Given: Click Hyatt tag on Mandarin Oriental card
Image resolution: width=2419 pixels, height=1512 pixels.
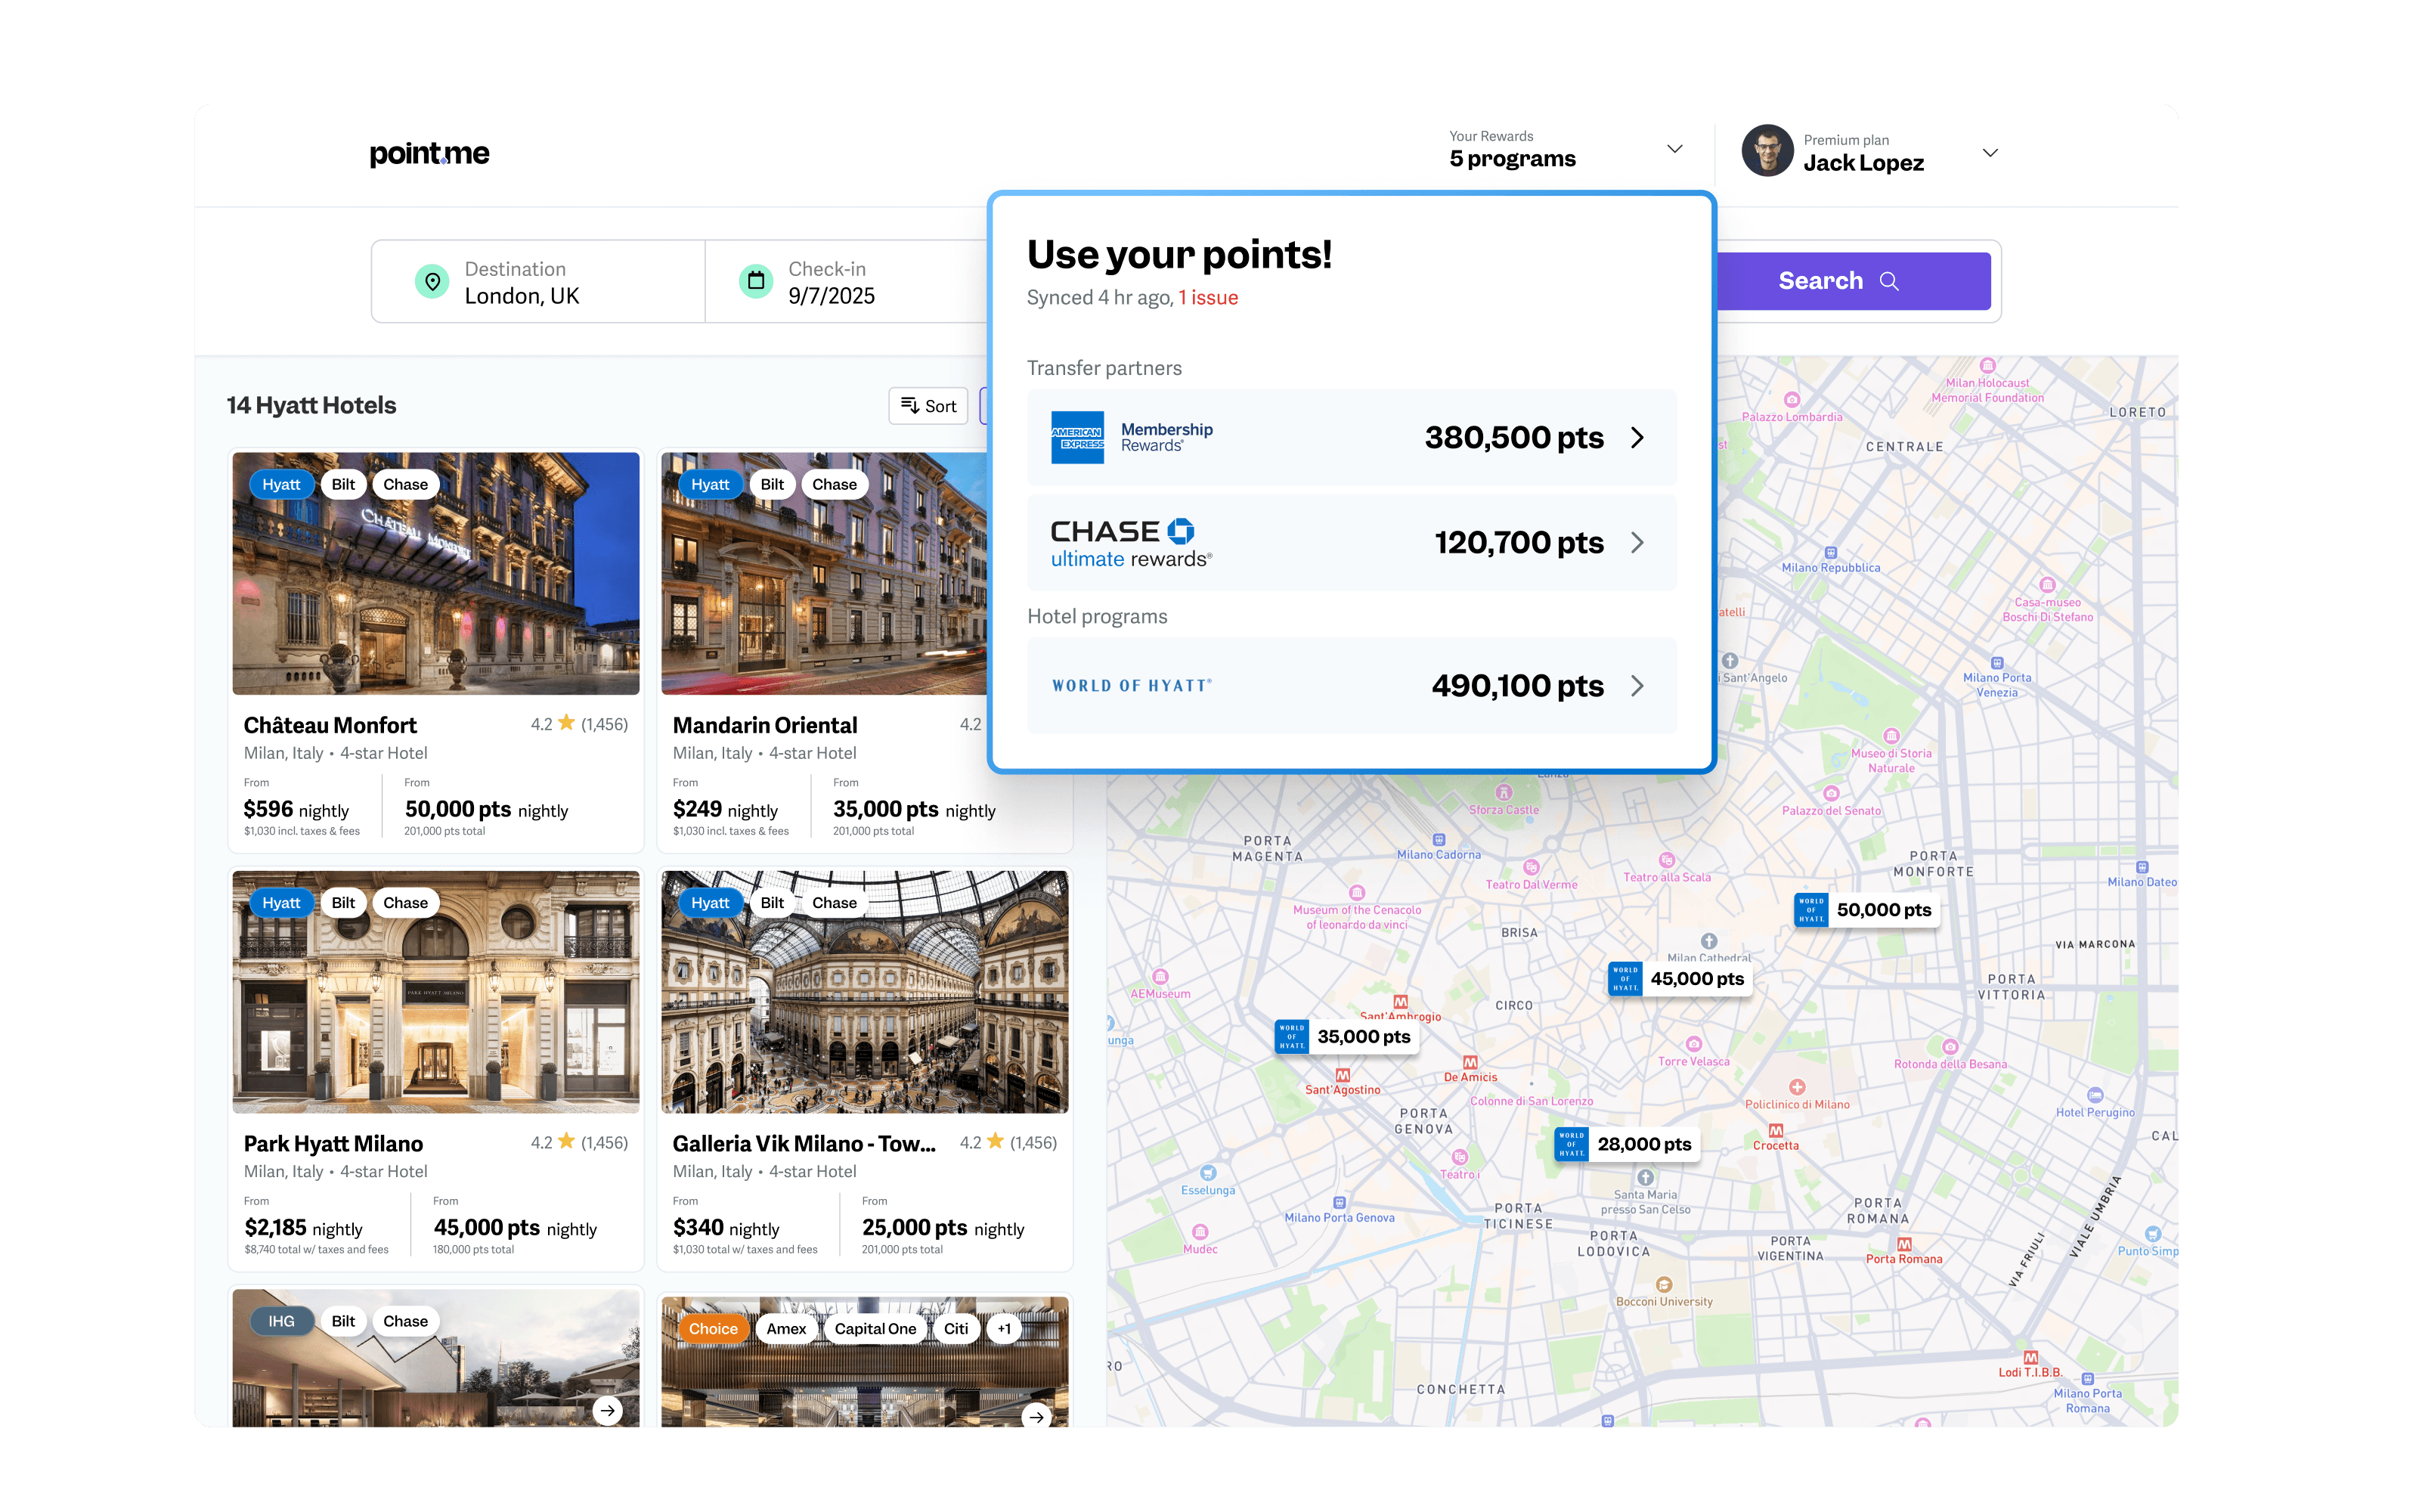Looking at the screenshot, I should [710, 484].
